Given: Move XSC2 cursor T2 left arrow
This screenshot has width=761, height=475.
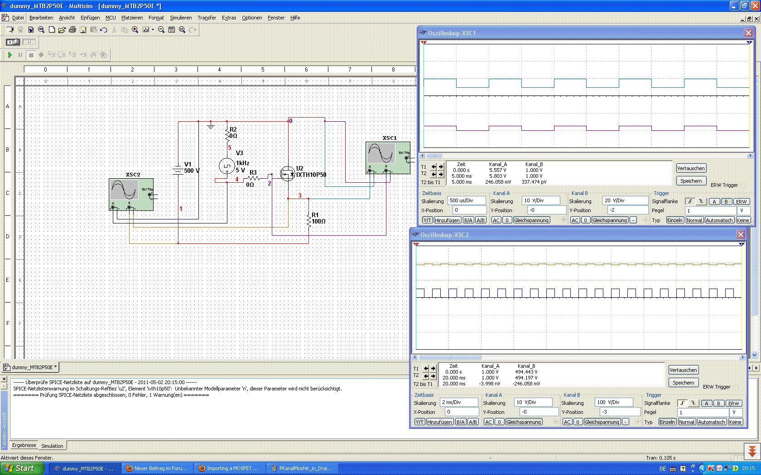Looking at the screenshot, I should pos(426,376).
